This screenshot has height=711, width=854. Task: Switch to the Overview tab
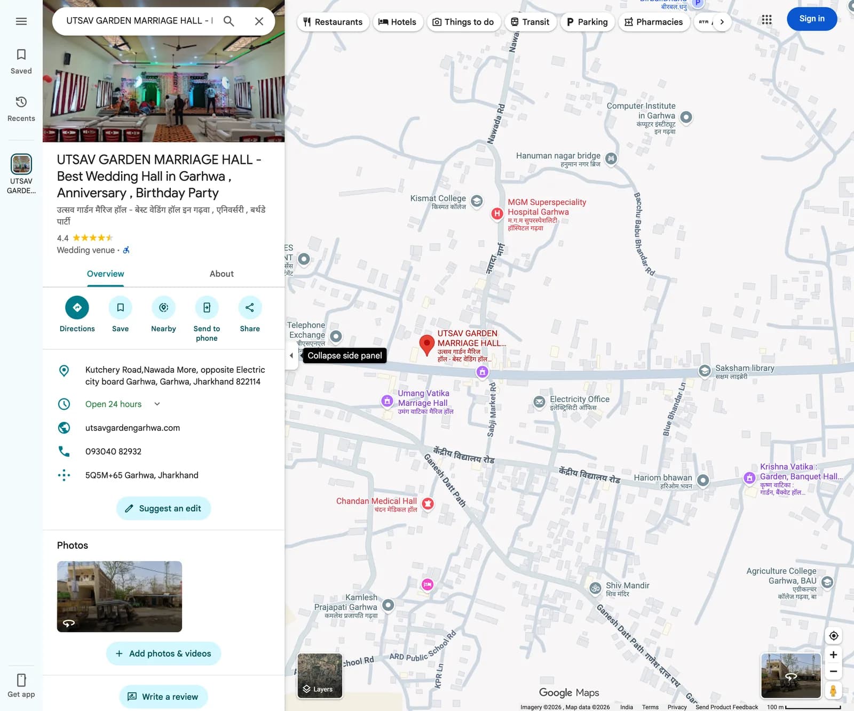pyautogui.click(x=105, y=274)
